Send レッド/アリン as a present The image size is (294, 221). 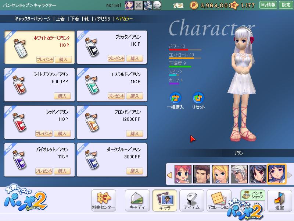44,133
